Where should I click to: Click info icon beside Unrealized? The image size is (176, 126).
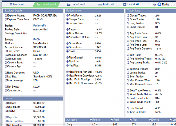[x=6, y=107]
